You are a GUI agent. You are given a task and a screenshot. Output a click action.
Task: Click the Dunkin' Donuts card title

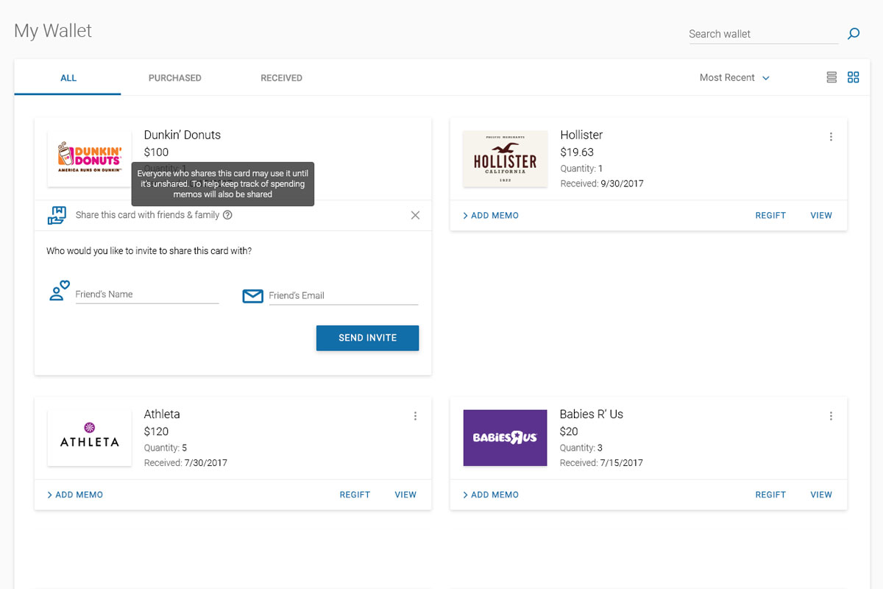click(x=182, y=135)
